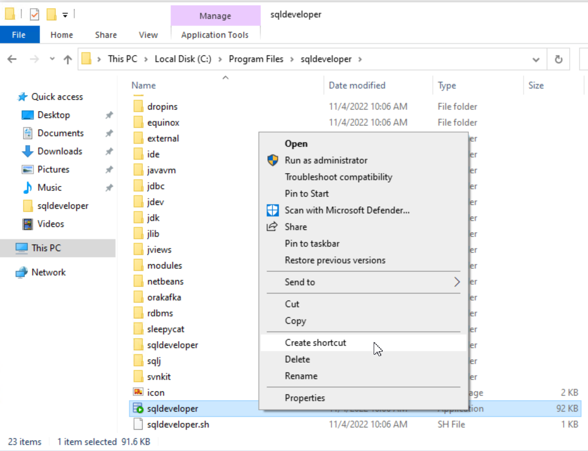Choose Create shortcut in context menu

click(363, 343)
